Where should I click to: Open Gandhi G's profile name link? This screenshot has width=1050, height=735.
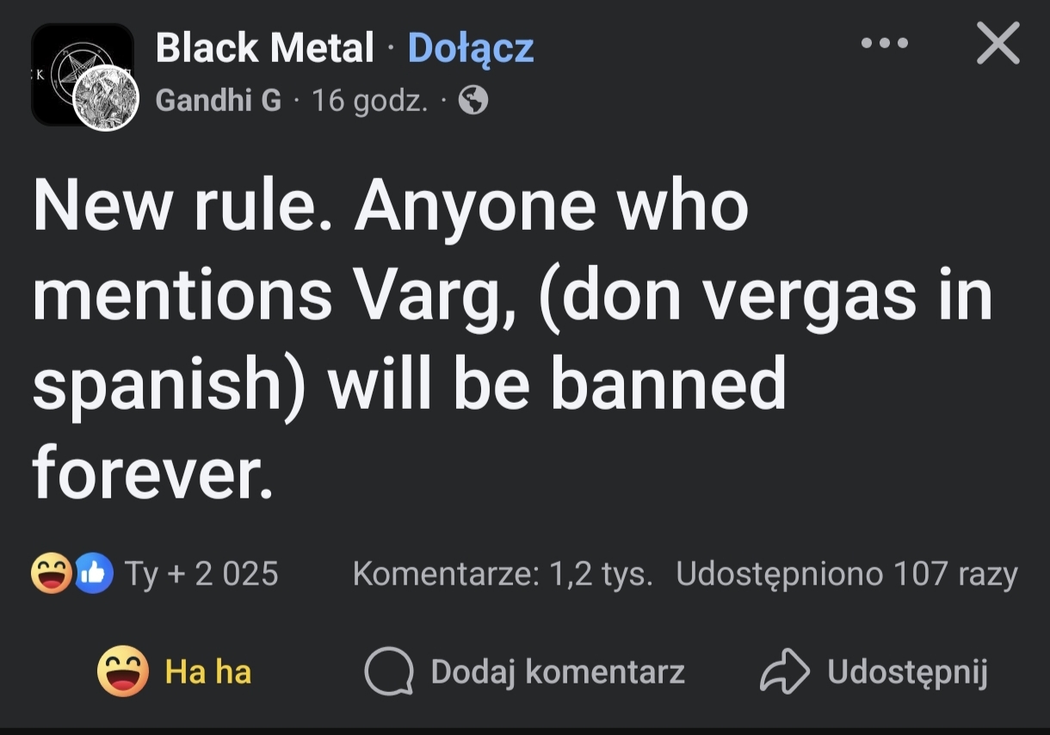point(219,102)
